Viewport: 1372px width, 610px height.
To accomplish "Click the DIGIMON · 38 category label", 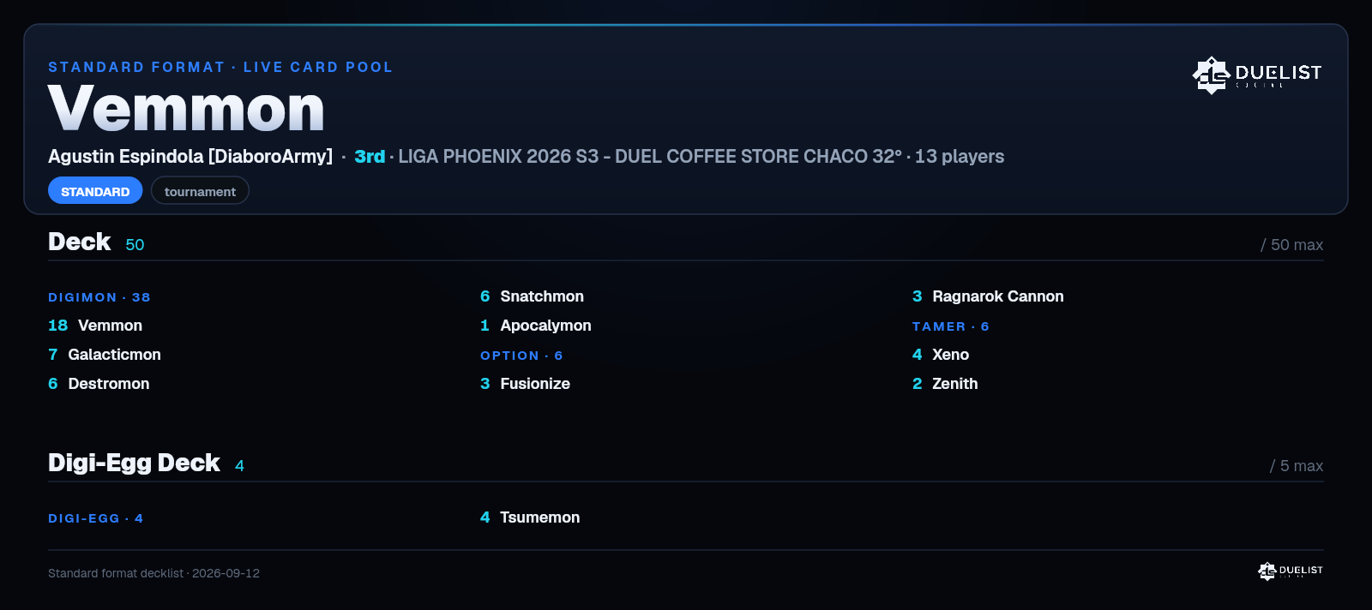I will tap(99, 297).
